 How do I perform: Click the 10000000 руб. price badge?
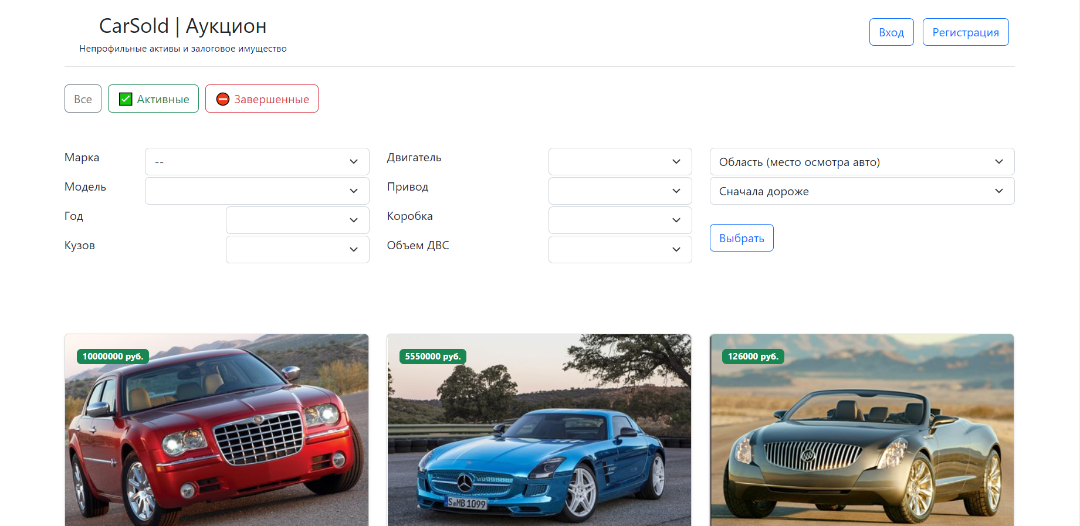point(113,357)
